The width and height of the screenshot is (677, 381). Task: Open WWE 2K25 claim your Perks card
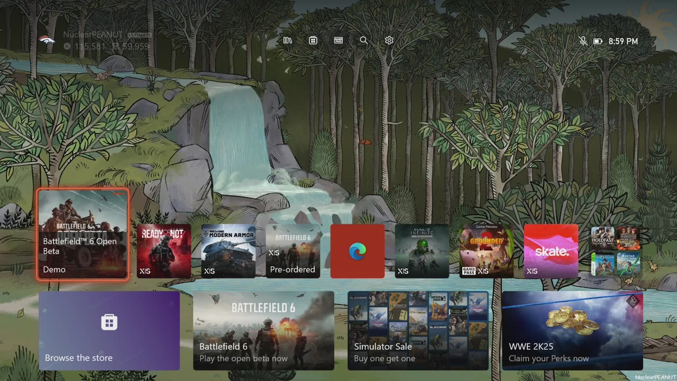(x=572, y=331)
